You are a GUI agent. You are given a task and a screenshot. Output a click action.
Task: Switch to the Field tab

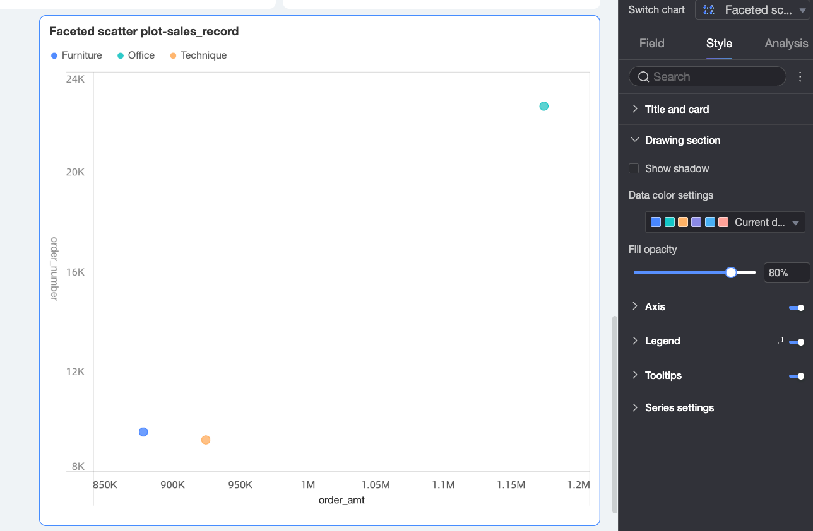(x=651, y=43)
